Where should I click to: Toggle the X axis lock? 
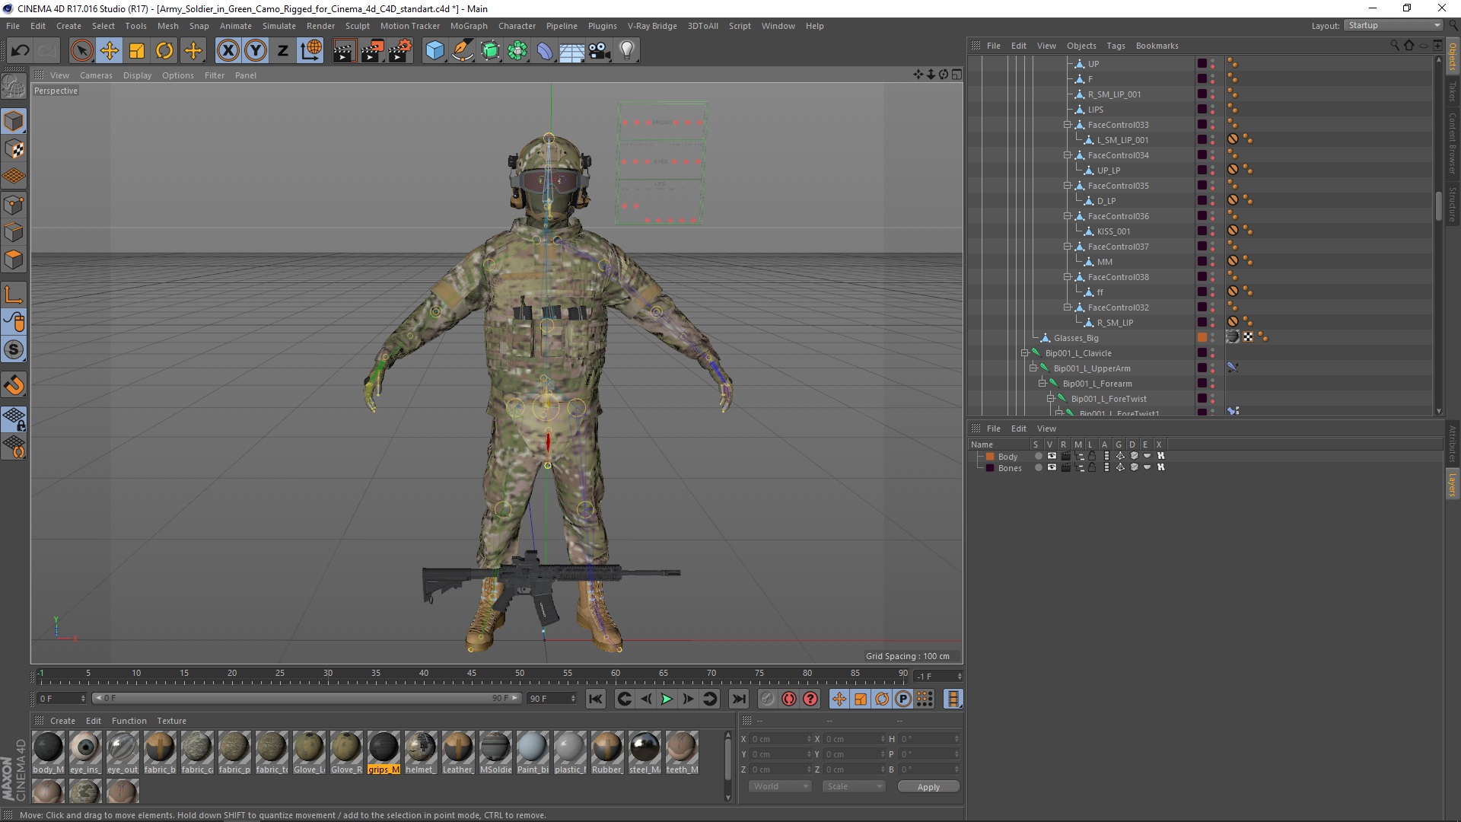[x=228, y=51]
